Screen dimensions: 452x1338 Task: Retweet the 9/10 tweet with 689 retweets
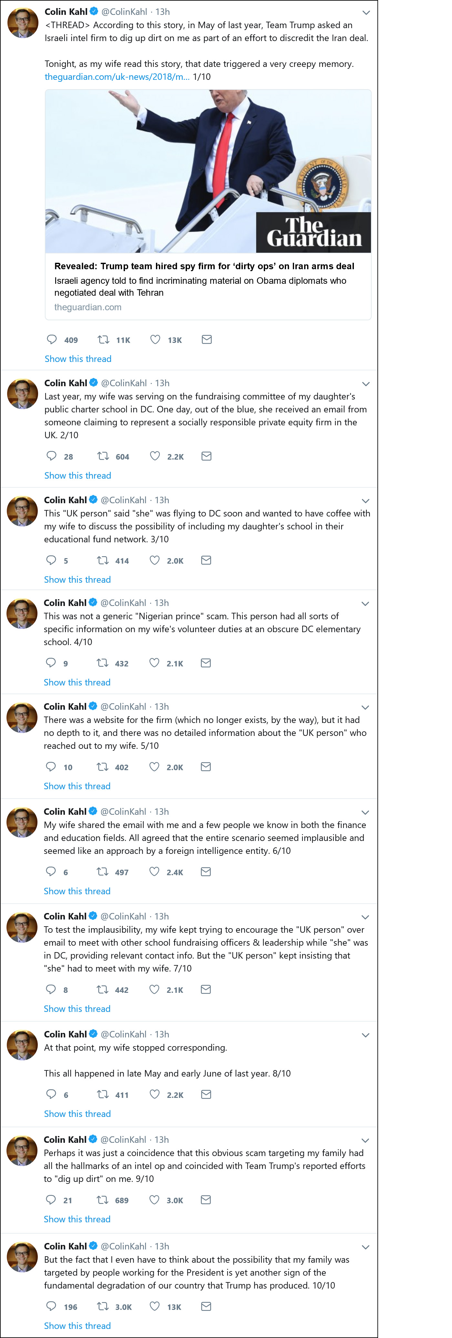103,1199
